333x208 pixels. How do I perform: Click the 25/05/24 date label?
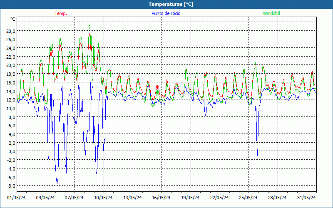click(249, 198)
